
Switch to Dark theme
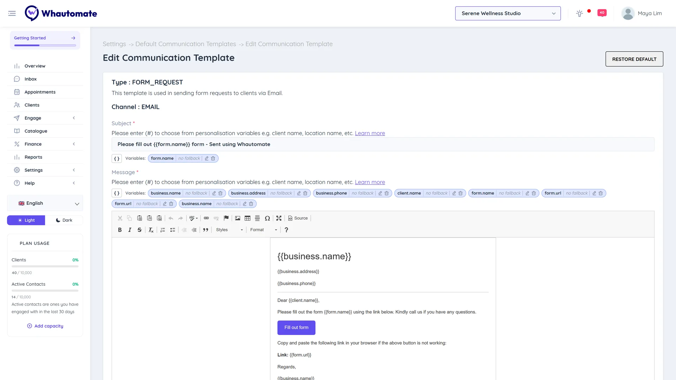[64, 220]
